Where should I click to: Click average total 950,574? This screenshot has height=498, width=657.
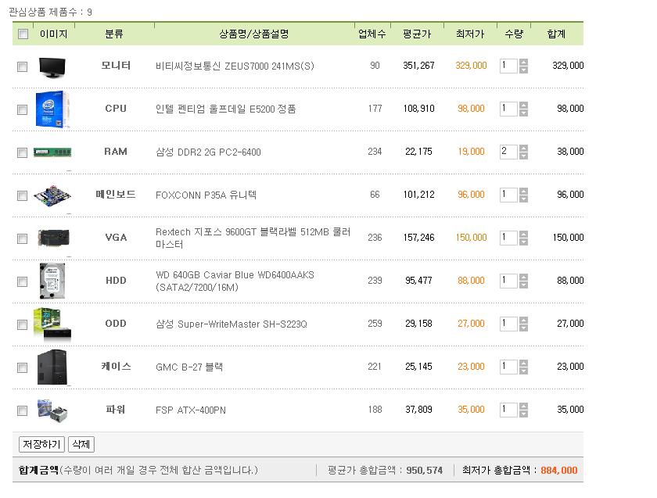click(425, 471)
